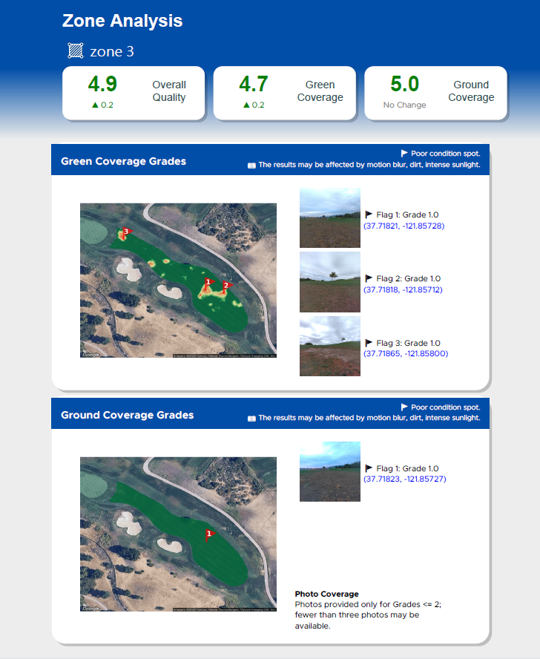
Task: Click black flag icon beside Flag 3 Grade 1.0
Action: (369, 343)
